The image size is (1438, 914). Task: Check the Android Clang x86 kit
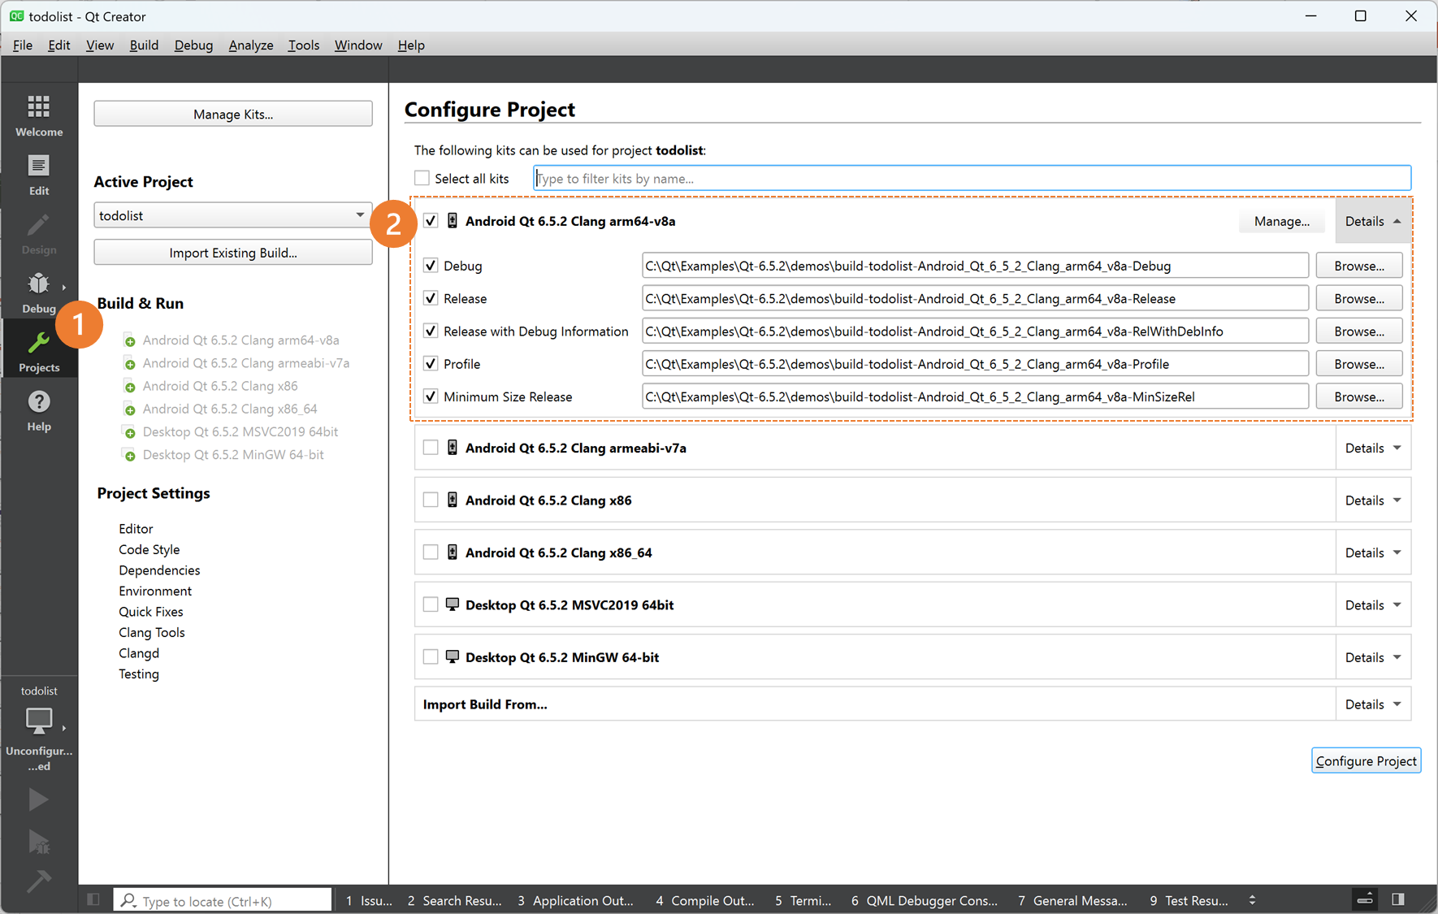coord(431,500)
